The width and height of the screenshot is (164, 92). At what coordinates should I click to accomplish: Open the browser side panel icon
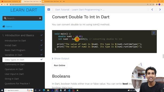[x=157, y=5]
